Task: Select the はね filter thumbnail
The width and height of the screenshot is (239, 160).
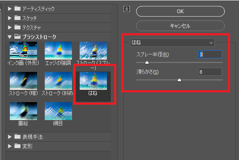Action: [x=93, y=81]
